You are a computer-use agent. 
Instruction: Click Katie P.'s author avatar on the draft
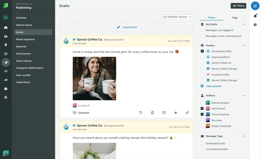pos(75,105)
